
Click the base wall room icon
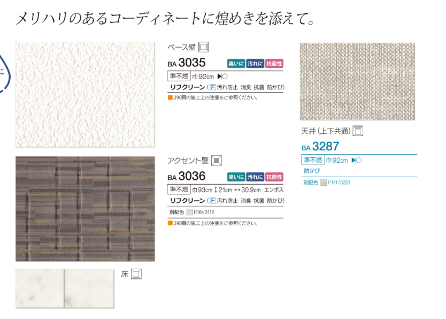tap(203, 47)
